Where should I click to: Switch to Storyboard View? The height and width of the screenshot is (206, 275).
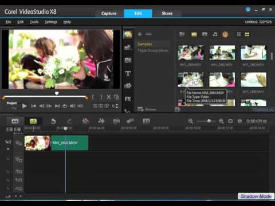[15, 121]
